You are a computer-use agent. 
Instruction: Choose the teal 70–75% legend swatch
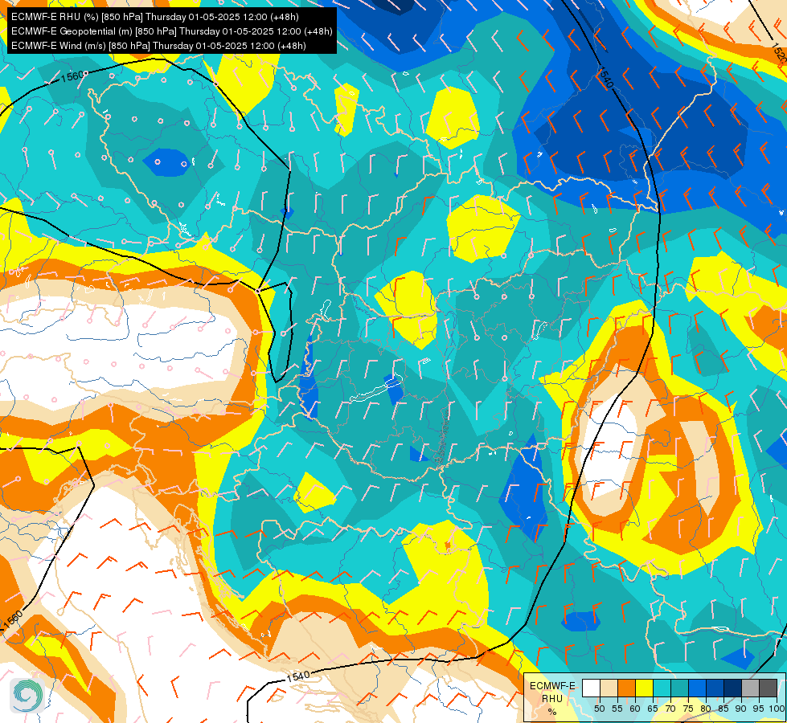pyautogui.click(x=680, y=688)
